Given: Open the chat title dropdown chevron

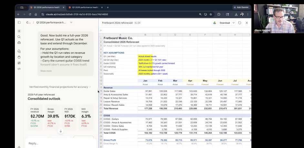Looking at the screenshot, I should click(71, 23).
